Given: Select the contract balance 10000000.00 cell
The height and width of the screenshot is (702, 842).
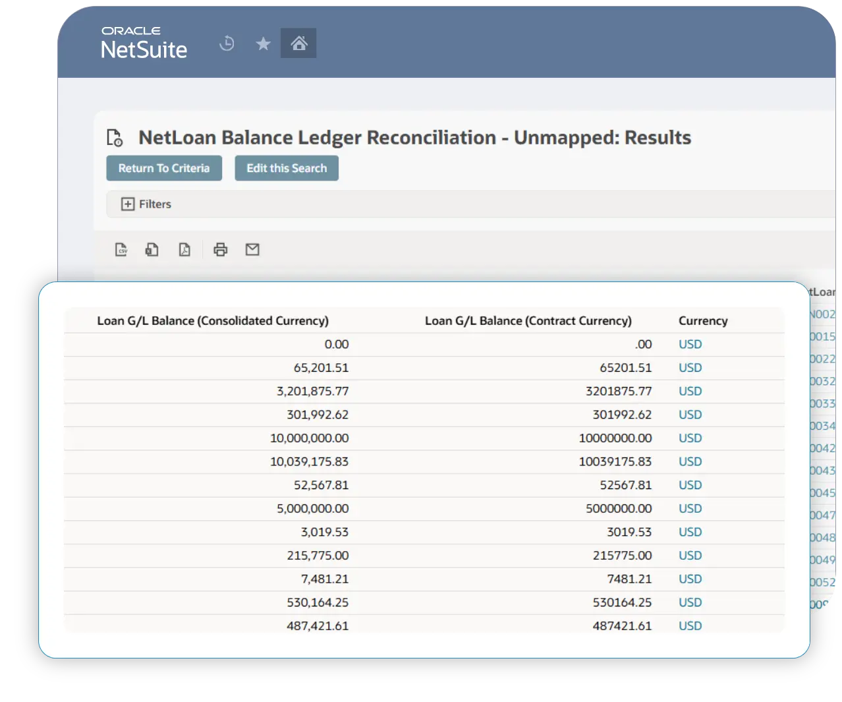Looking at the screenshot, I should pos(615,438).
